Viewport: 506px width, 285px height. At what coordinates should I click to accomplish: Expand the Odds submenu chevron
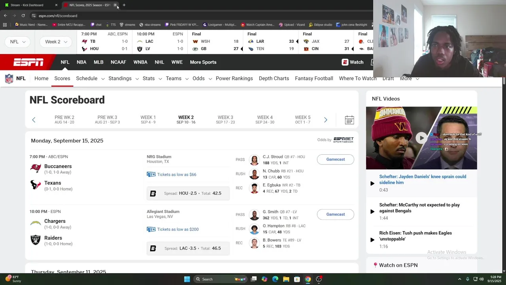[210, 79]
